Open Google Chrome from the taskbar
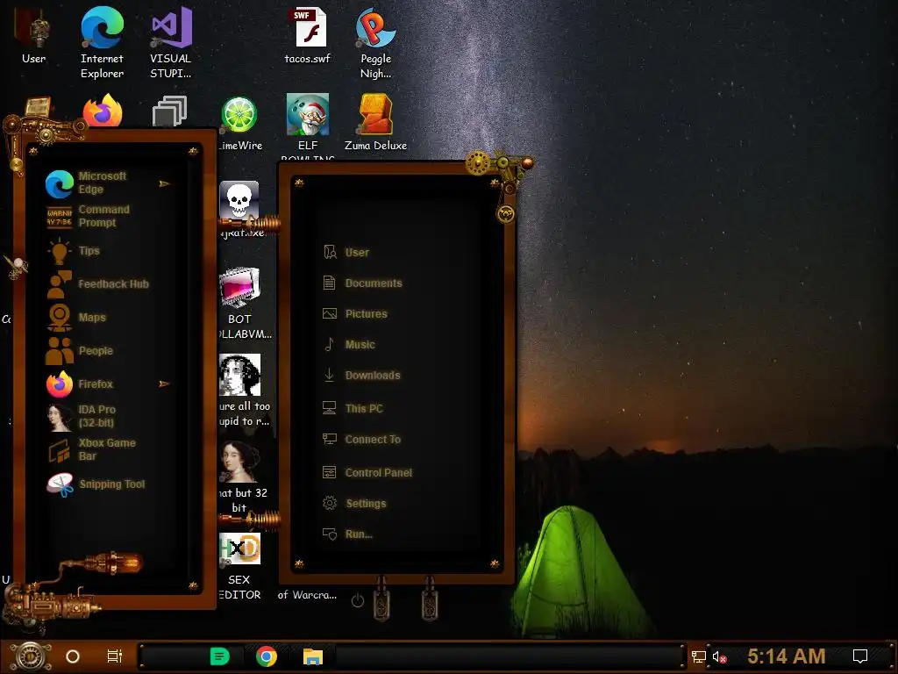Screen dimensions: 898x674 pos(267,656)
